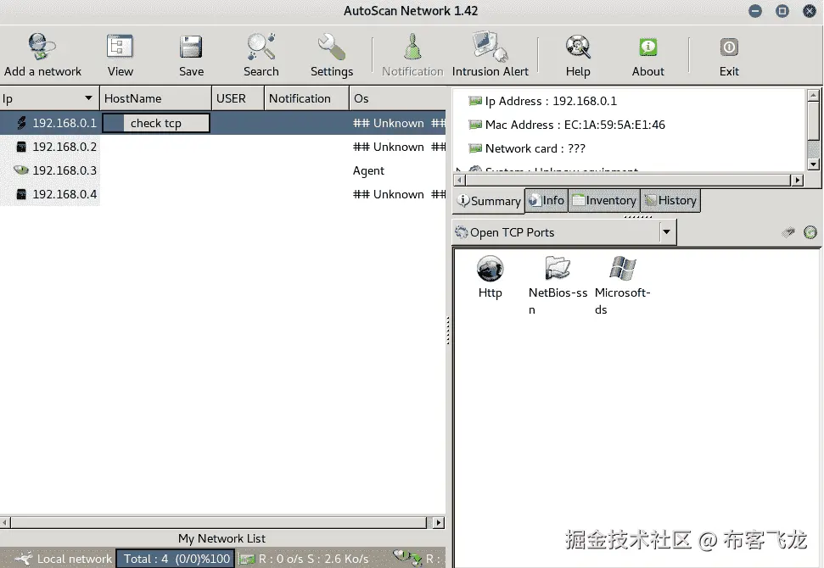Click the pencil edit icon beside Open TCP Ports

pyautogui.click(x=788, y=232)
